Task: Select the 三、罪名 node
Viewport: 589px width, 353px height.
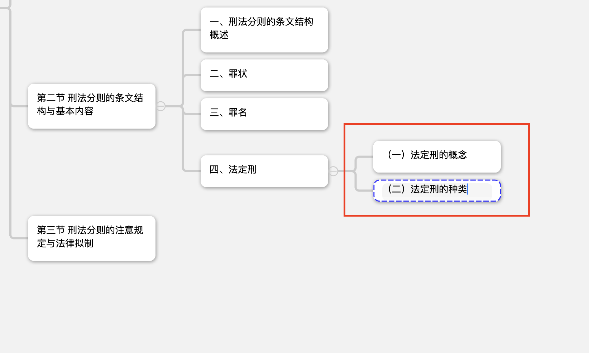Action: point(264,114)
